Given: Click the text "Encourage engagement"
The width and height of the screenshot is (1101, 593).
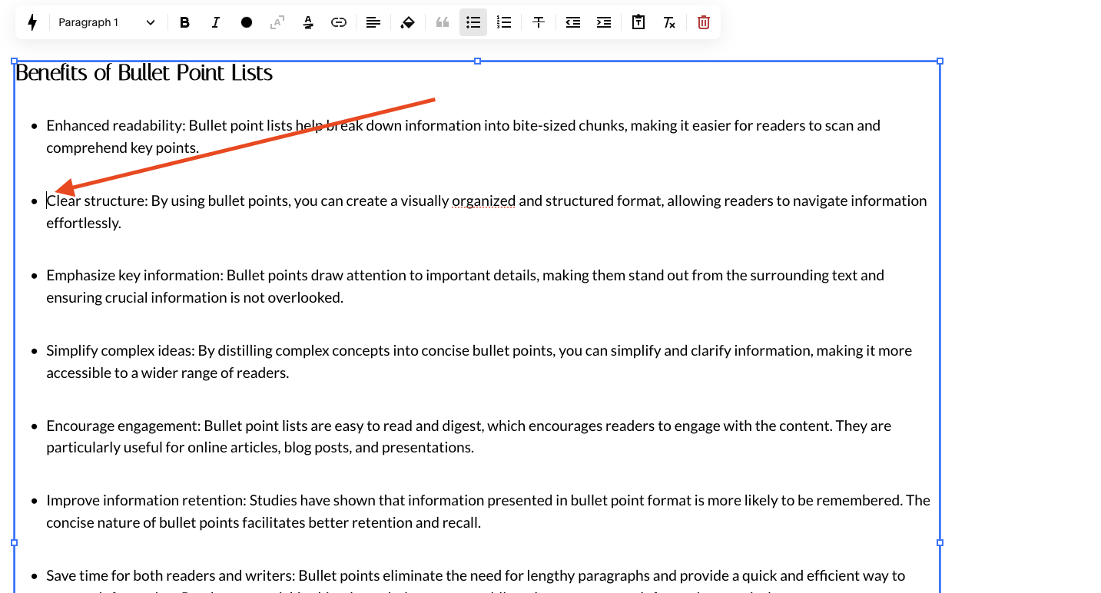Looking at the screenshot, I should click(122, 426).
